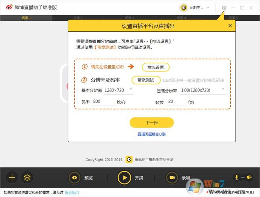Open the 直播问题解答Q群 link
The image size is (260, 197).
151,134
